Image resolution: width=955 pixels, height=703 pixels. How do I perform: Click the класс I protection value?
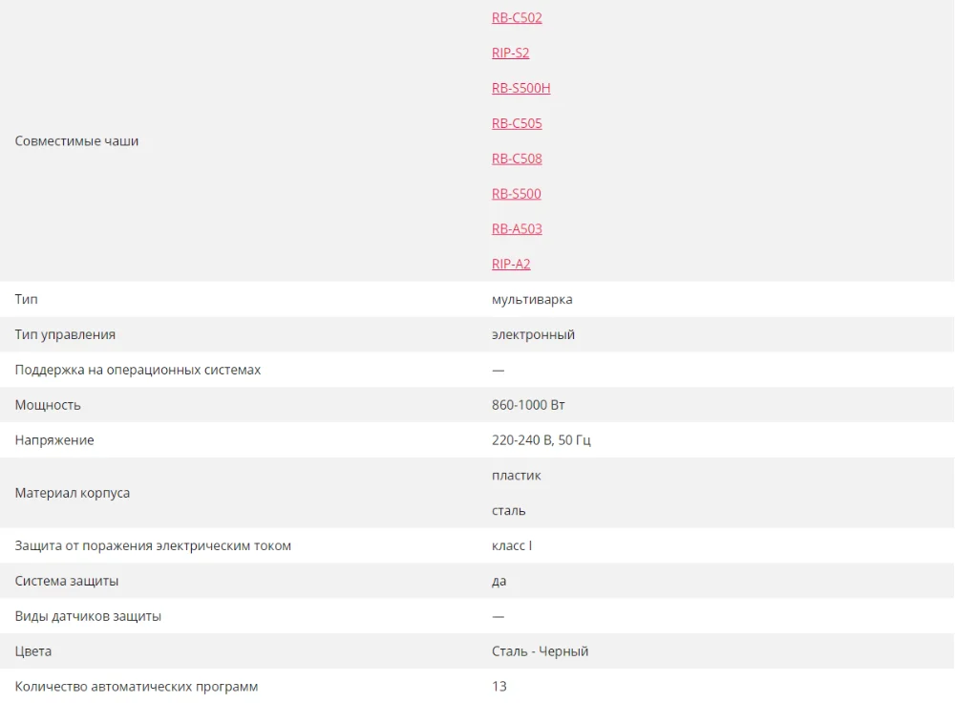tap(512, 545)
